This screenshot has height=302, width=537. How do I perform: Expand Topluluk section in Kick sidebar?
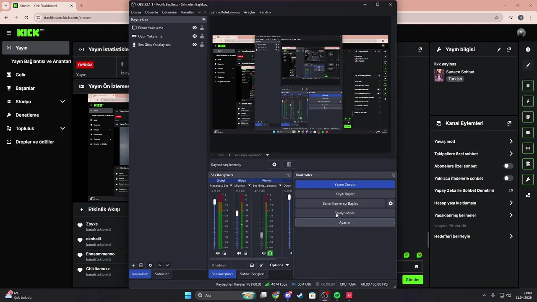pyautogui.click(x=63, y=128)
